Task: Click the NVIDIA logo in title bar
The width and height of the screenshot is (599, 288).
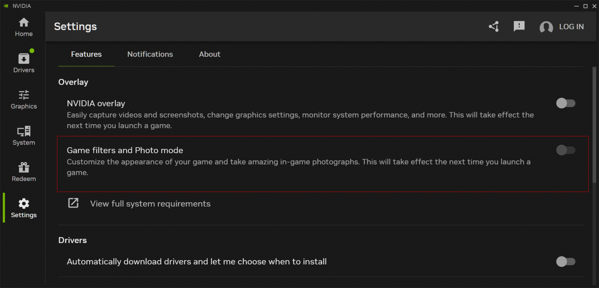Action: [6, 6]
